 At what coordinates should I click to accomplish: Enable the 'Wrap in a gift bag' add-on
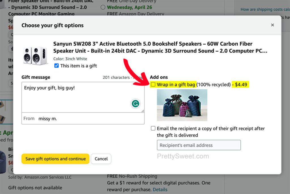coord(153,84)
